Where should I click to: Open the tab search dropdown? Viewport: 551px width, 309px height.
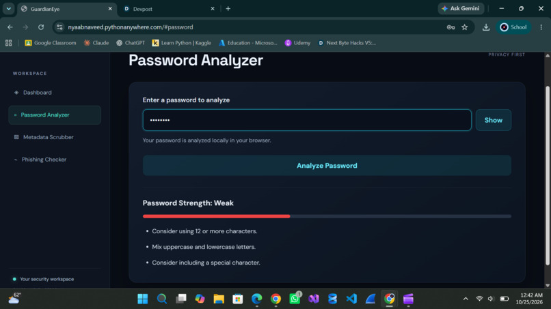pos(8,9)
